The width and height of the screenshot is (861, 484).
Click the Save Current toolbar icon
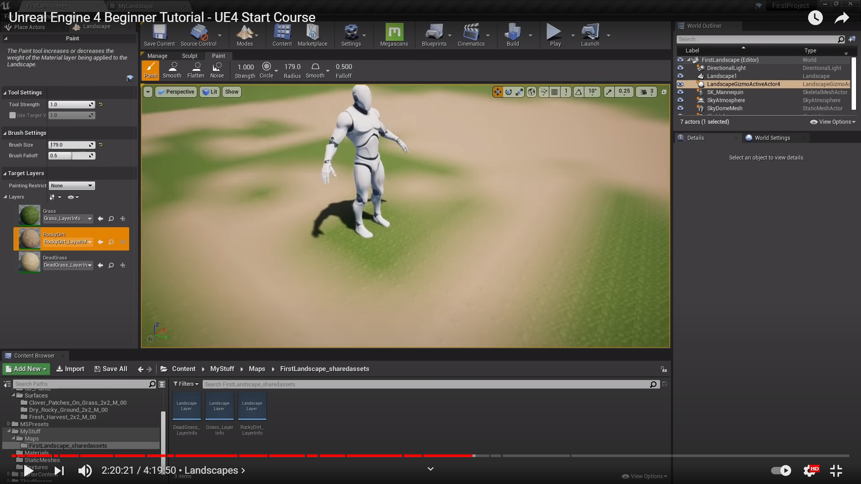[x=159, y=35]
